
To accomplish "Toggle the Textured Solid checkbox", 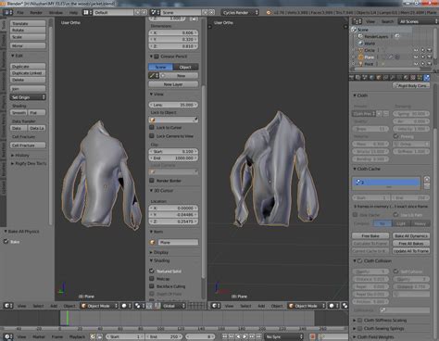I will pos(152,271).
